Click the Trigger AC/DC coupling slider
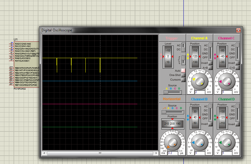Image resolution: width=251 pixels, height=164 pixels. tap(183, 47)
